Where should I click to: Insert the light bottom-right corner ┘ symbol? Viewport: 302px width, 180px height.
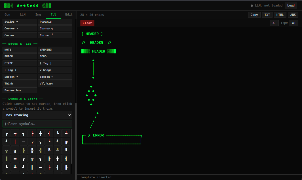pyautogui.click(x=7, y=142)
